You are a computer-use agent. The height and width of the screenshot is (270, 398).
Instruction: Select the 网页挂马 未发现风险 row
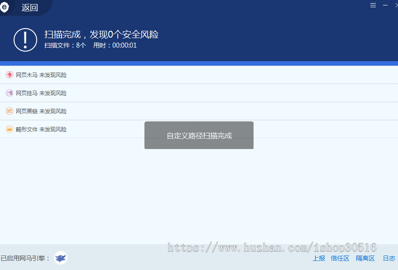coord(199,93)
